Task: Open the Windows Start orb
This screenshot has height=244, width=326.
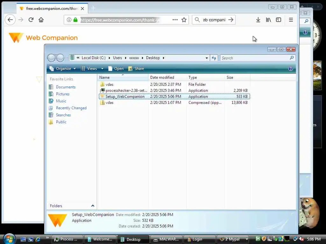Action: pos(9,239)
